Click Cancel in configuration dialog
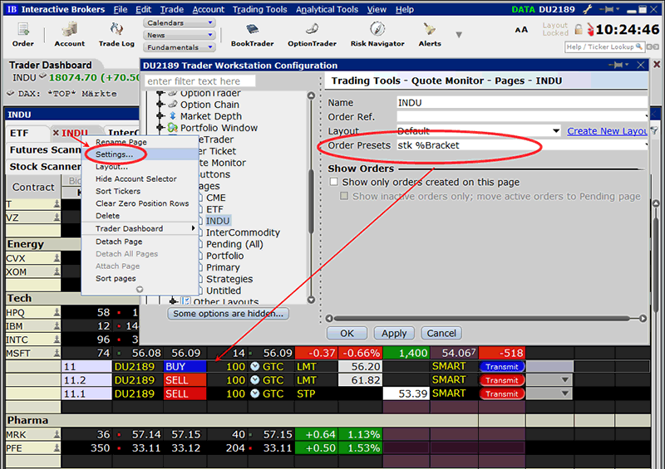Viewport: 665px width, 469px height. pyautogui.click(x=441, y=333)
